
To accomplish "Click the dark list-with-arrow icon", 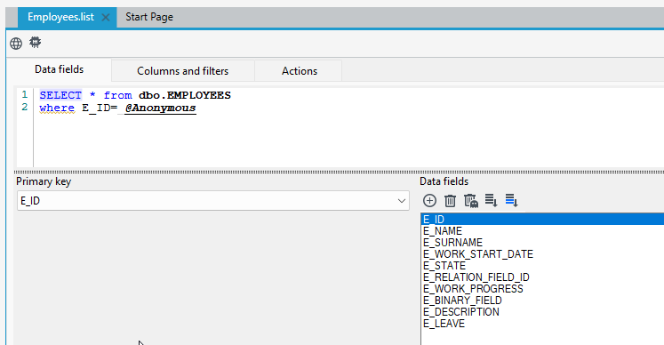I will [491, 200].
